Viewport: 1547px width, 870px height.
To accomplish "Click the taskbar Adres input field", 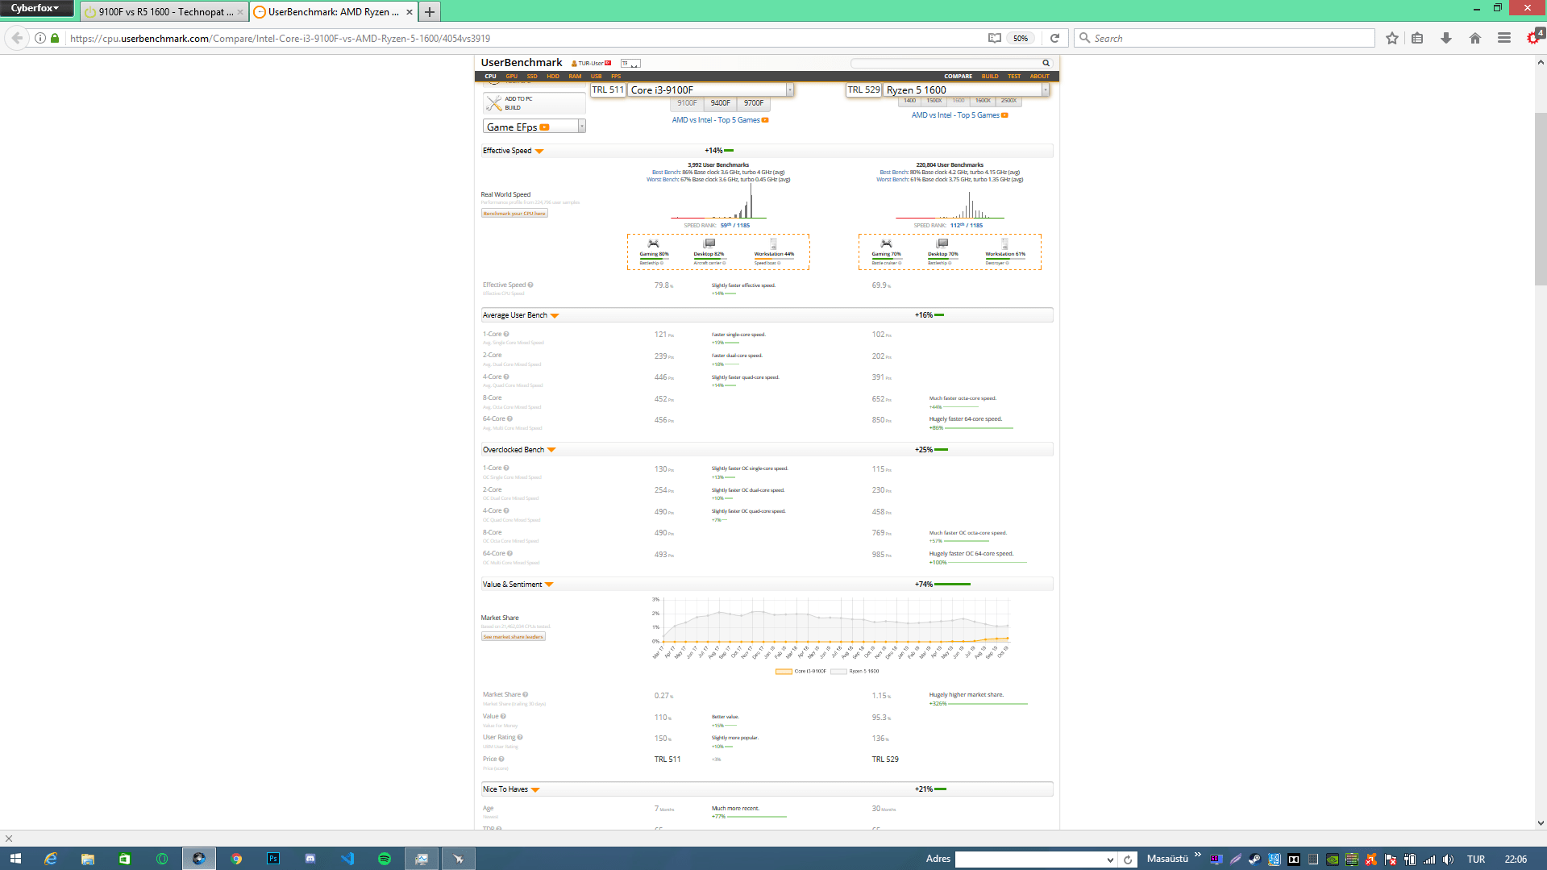I will [x=1031, y=860].
